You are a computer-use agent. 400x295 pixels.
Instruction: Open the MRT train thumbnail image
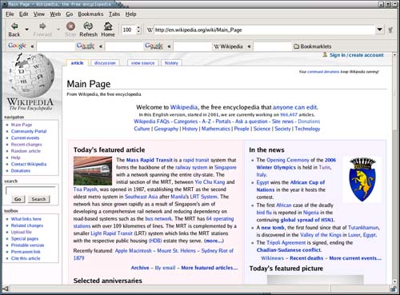[x=93, y=171]
